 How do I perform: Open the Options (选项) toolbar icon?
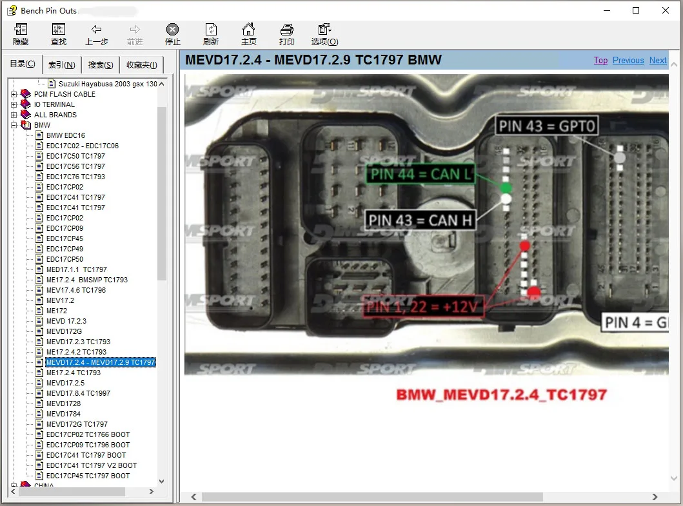click(324, 29)
